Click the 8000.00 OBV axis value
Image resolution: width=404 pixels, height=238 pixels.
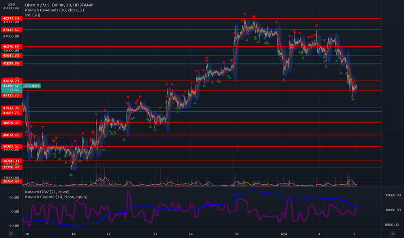pyautogui.click(x=393, y=225)
